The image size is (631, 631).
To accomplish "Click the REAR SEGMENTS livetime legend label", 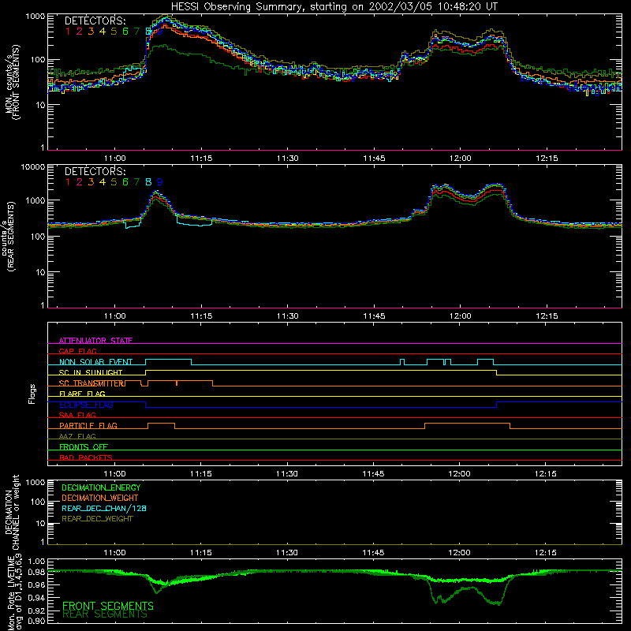I will (105, 614).
